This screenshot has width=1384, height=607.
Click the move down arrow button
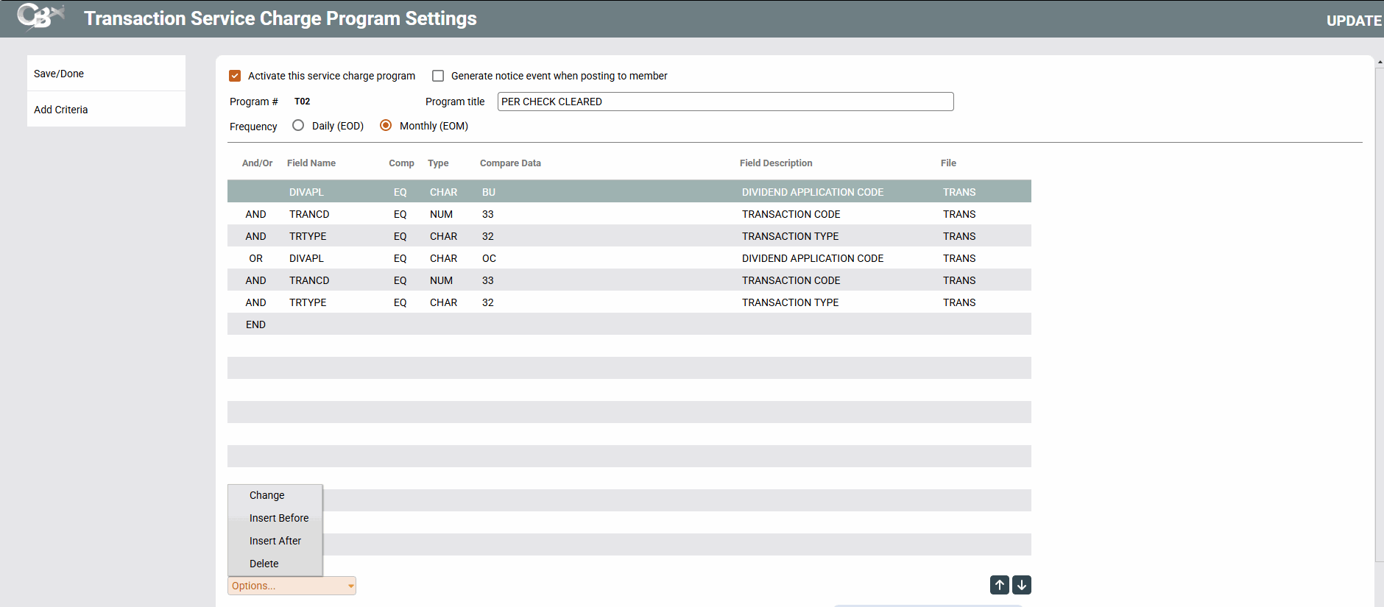click(1021, 585)
